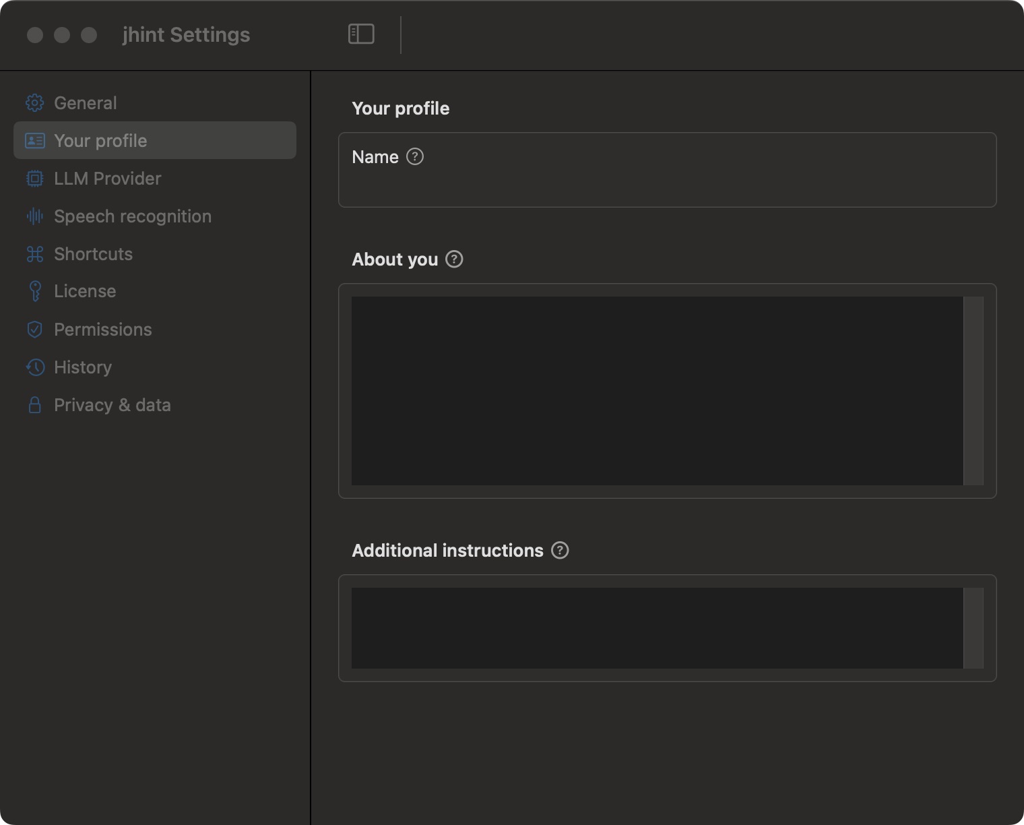Screen dimensions: 1024x825
Task: Go to Speech recognition settings
Action: tap(155, 216)
